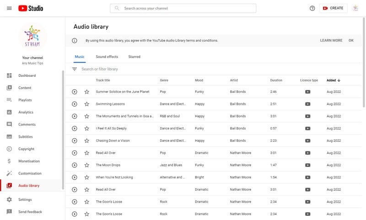Play The Moon Drops track
366x220 pixels.
pos(75,165)
